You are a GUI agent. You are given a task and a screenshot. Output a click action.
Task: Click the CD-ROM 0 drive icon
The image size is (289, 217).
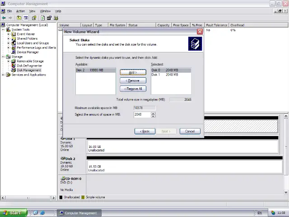coord(62,179)
